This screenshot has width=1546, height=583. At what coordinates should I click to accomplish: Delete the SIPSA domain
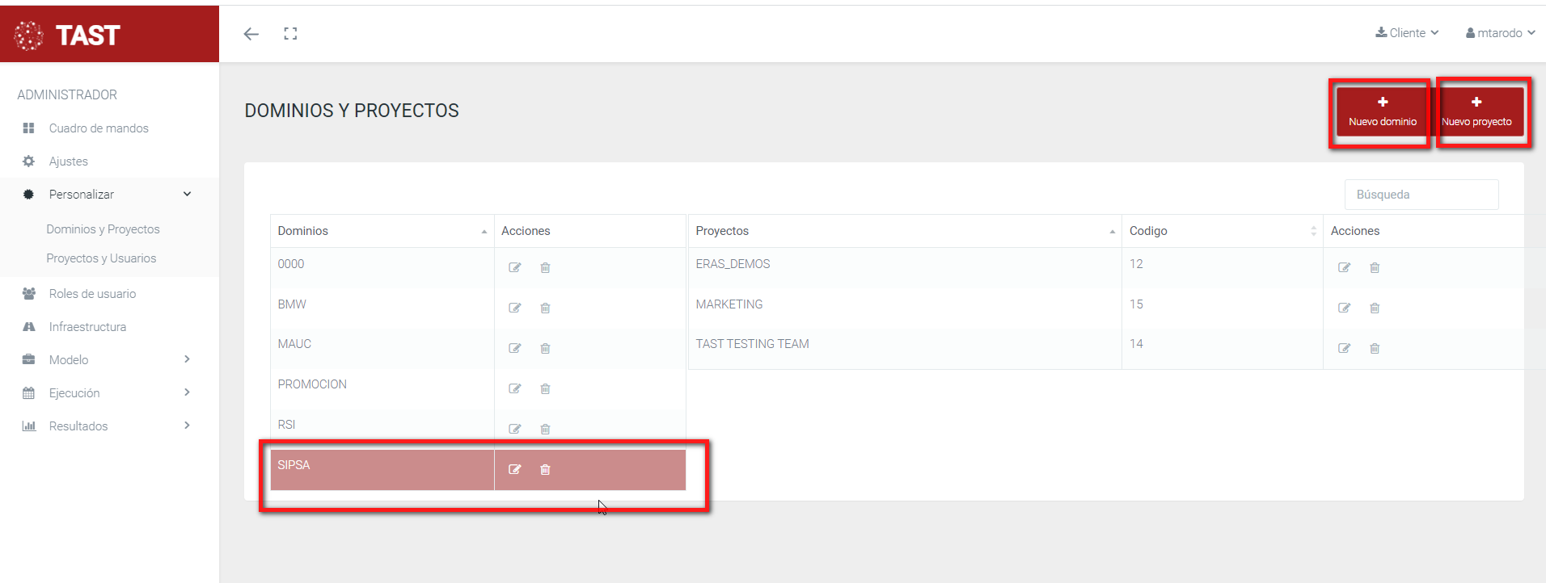pyautogui.click(x=545, y=469)
